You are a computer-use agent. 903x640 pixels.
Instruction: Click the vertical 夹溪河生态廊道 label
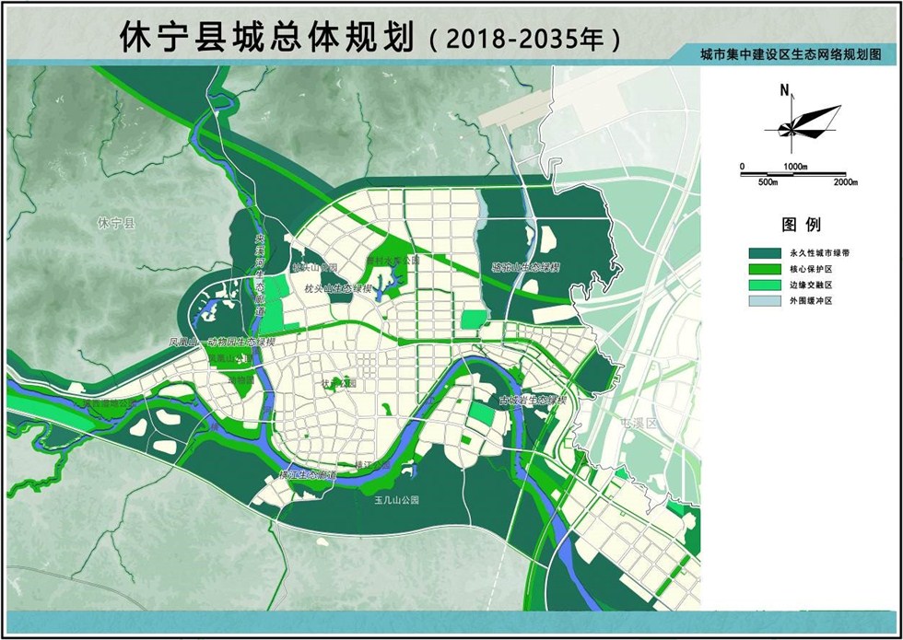click(x=260, y=274)
